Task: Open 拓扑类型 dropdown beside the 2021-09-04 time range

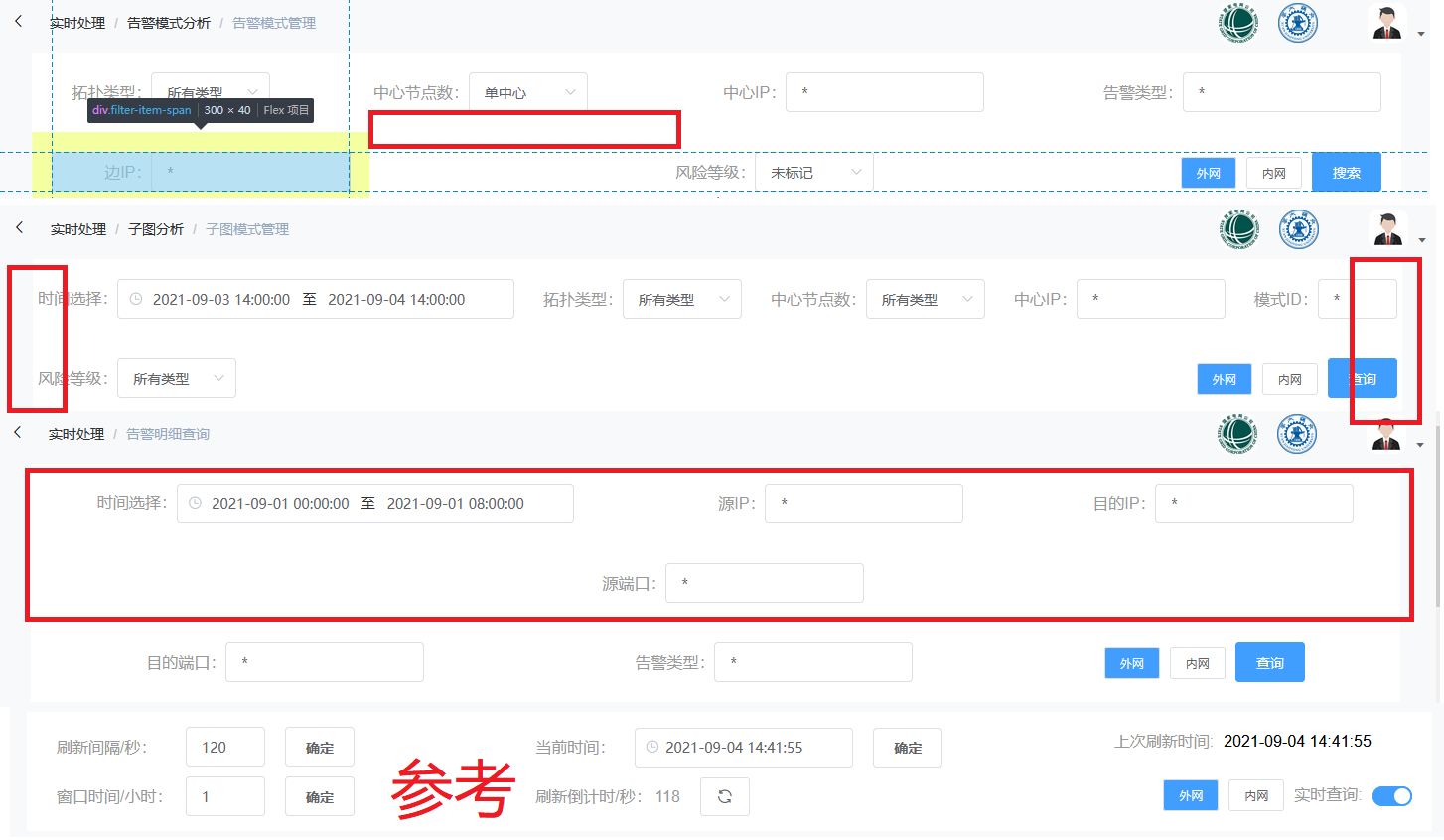Action: coord(681,299)
